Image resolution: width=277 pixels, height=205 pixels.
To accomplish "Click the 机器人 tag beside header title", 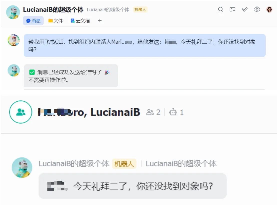I will (x=140, y=9).
